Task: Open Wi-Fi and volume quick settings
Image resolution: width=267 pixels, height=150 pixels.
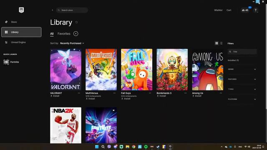Action: click(247, 147)
